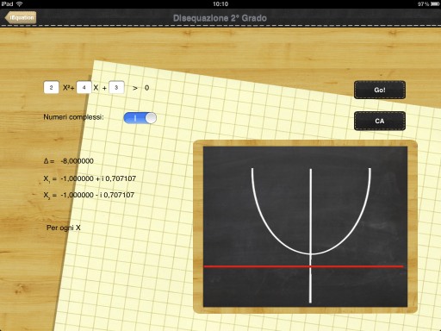Viewport: 441px width, 331px height.
Task: Tap the Wi-Fi status icon
Action: click(19, 4)
